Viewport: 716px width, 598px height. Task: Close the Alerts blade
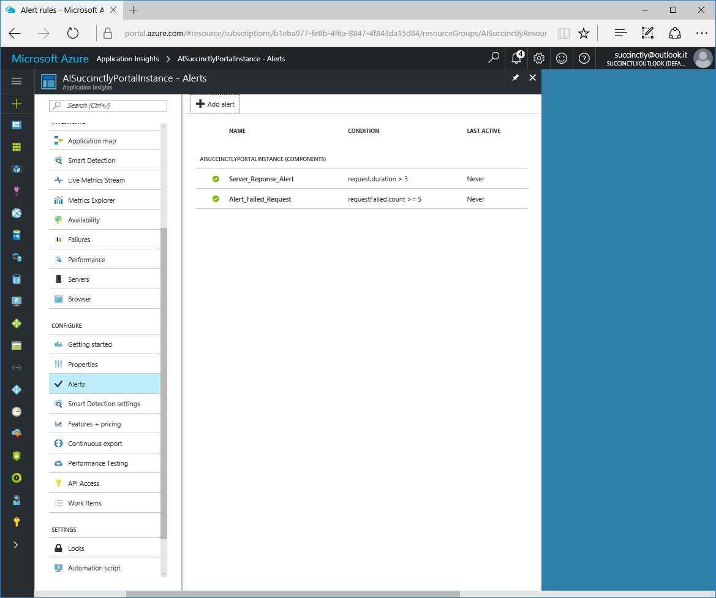coord(532,78)
